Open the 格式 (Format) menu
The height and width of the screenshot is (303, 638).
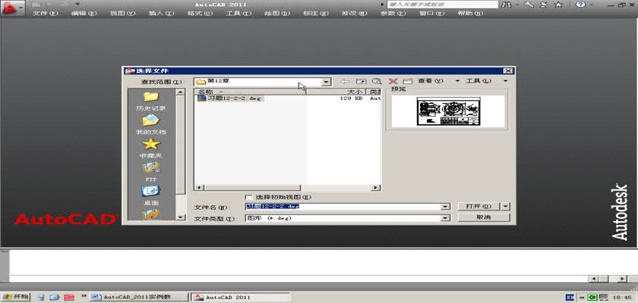pyautogui.click(x=200, y=13)
